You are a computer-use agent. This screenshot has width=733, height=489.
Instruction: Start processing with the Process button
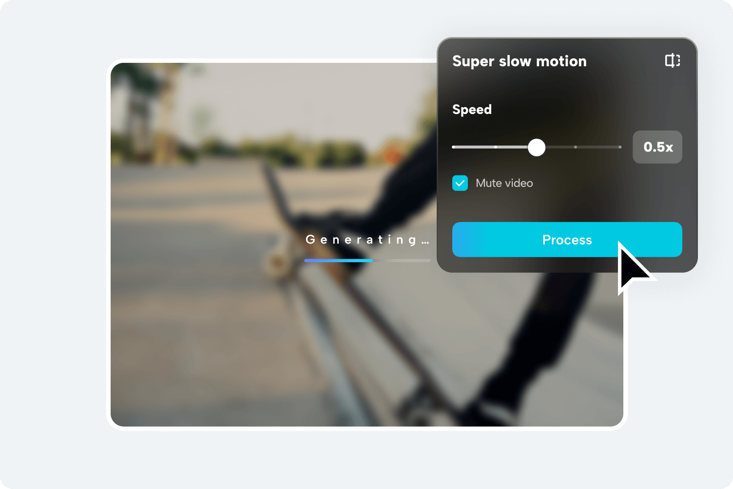[x=567, y=240]
